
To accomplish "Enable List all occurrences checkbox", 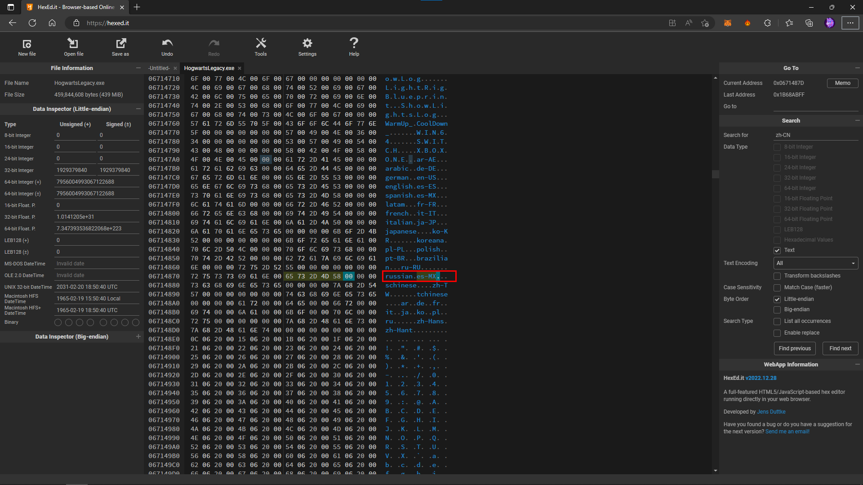I will tap(777, 321).
